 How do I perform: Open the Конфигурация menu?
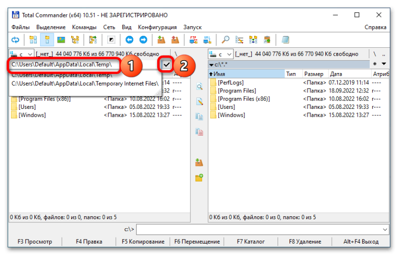(x=157, y=27)
